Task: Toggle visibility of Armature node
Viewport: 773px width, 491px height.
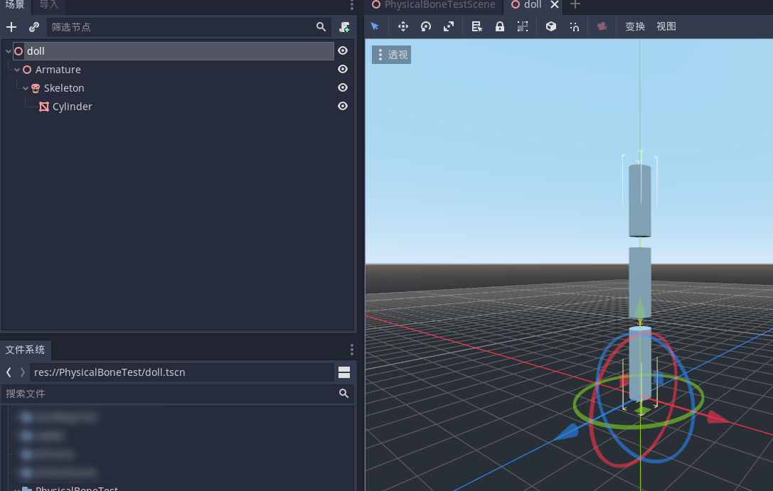Action: click(343, 69)
